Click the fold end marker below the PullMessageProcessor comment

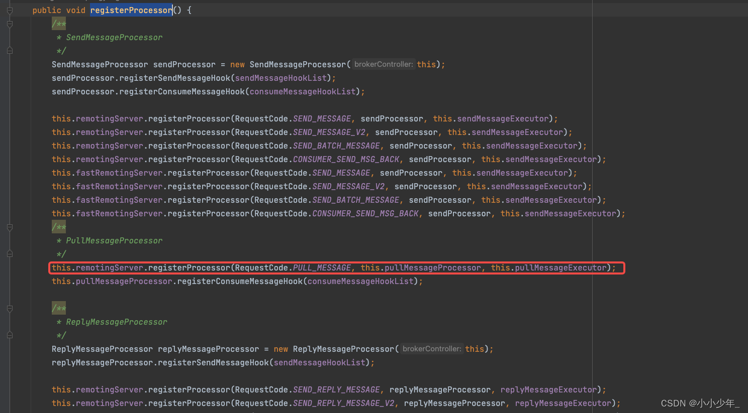[x=10, y=254]
